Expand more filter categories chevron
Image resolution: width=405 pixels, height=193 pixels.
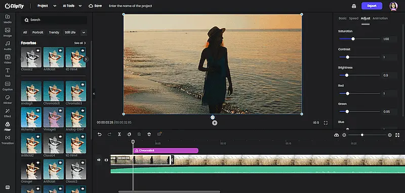click(x=84, y=32)
